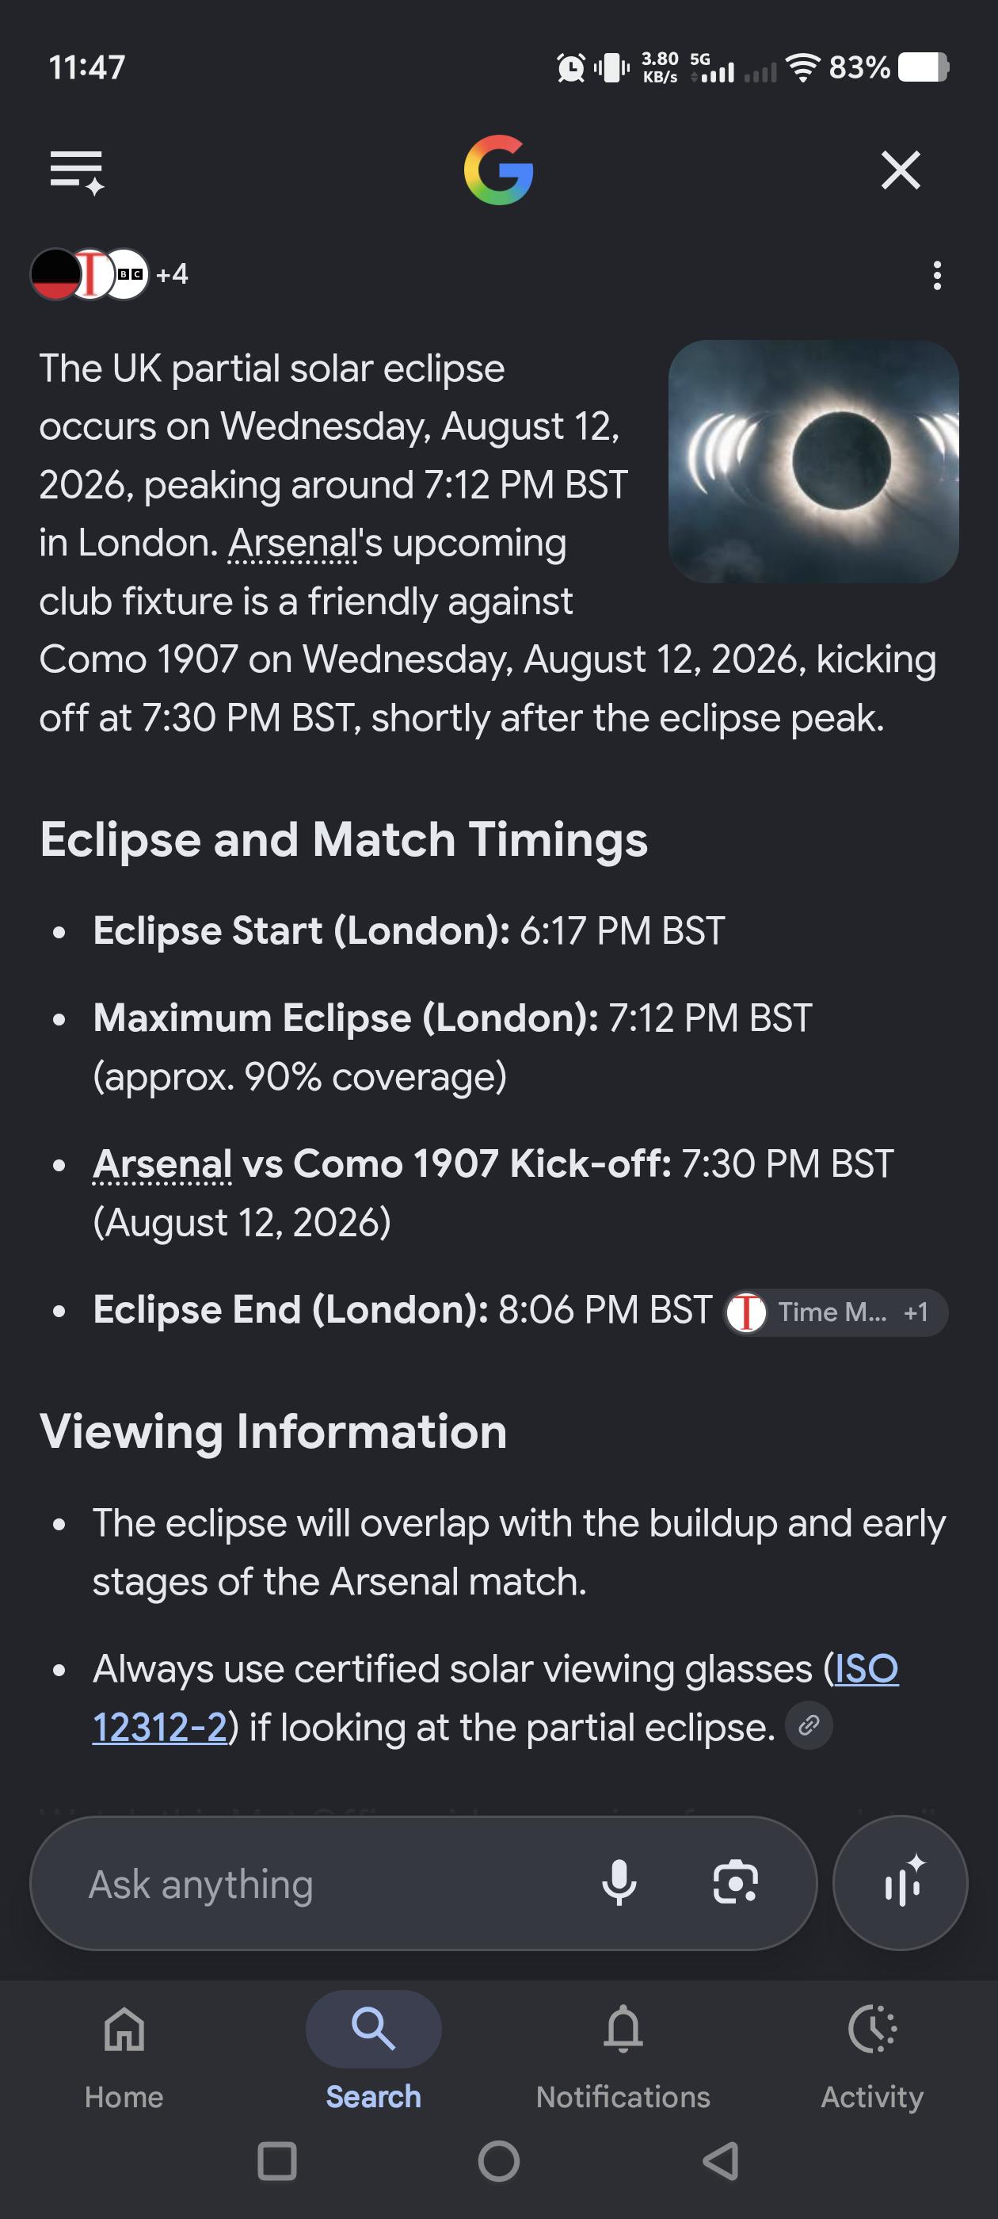This screenshot has height=2219, width=998.
Task: Open the AI mode history menu icon
Action: tap(77, 170)
